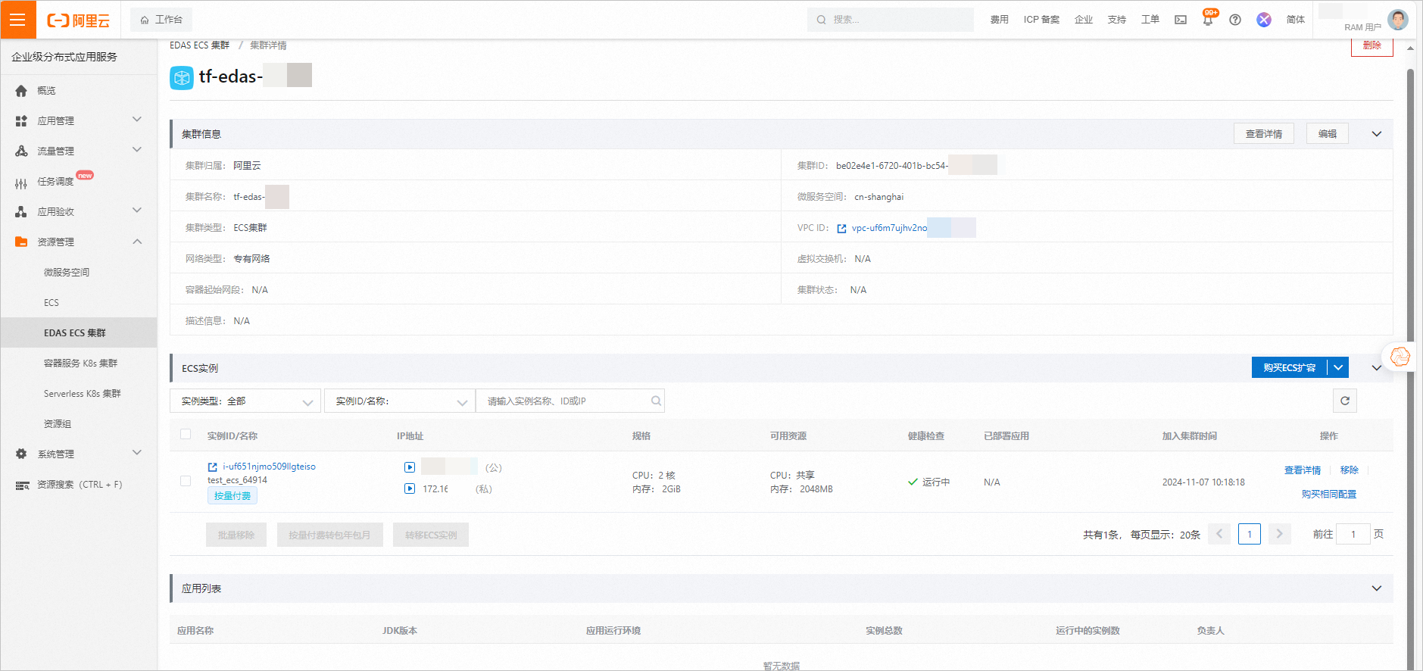This screenshot has height=671, width=1423.
Task: Open ECS in the sidebar
Action: (x=51, y=303)
